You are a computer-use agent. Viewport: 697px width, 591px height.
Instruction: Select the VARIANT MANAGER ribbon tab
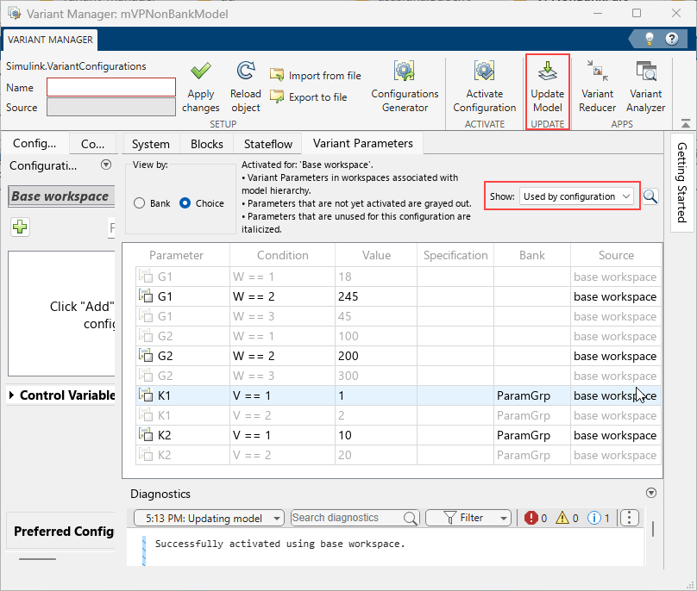pyautogui.click(x=50, y=40)
